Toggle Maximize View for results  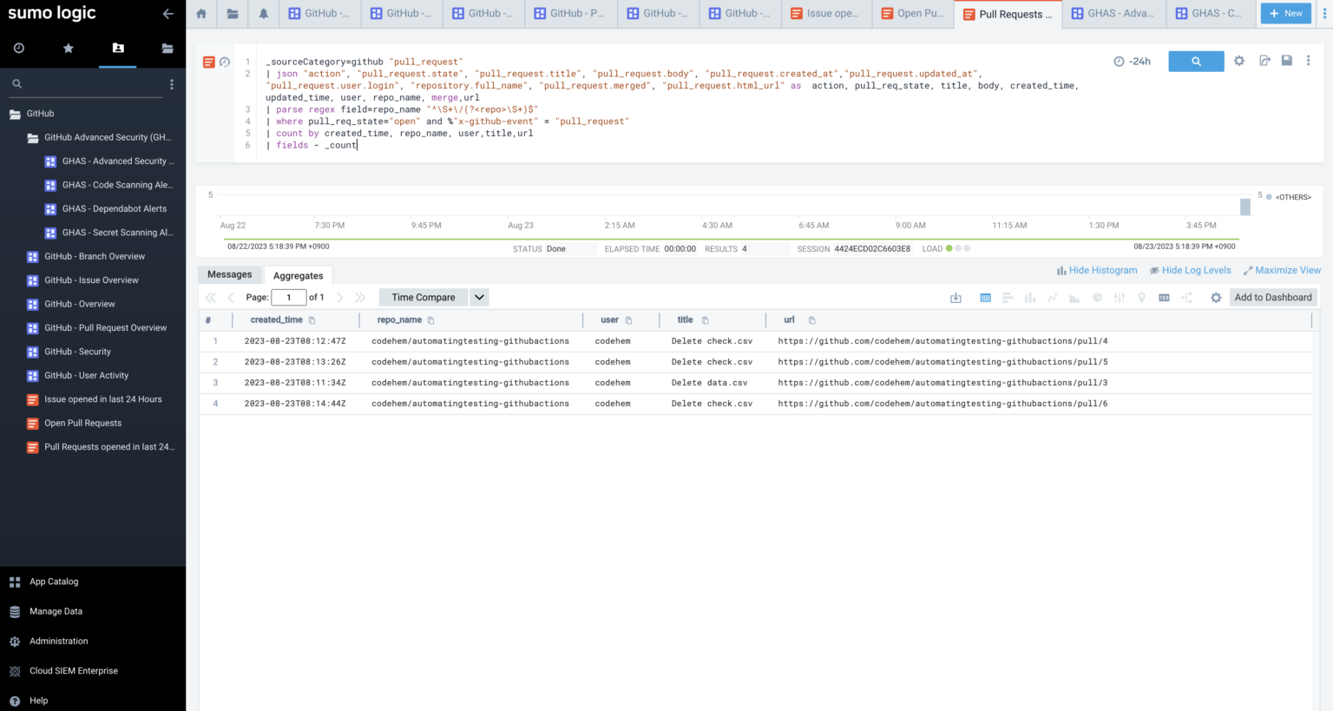[1282, 270]
